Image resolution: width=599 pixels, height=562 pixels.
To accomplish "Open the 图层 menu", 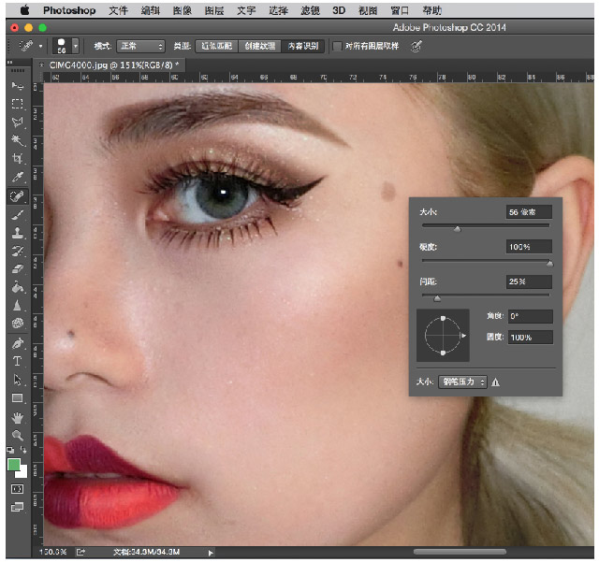I will 214,11.
